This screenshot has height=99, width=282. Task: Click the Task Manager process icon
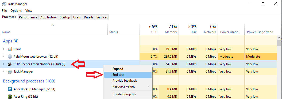[x=10, y=72]
